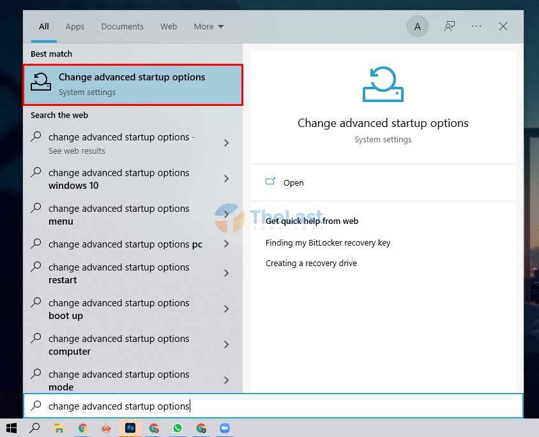This screenshot has height=437, width=539.
Task: Switch to the Documents search tab
Action: 122,26
